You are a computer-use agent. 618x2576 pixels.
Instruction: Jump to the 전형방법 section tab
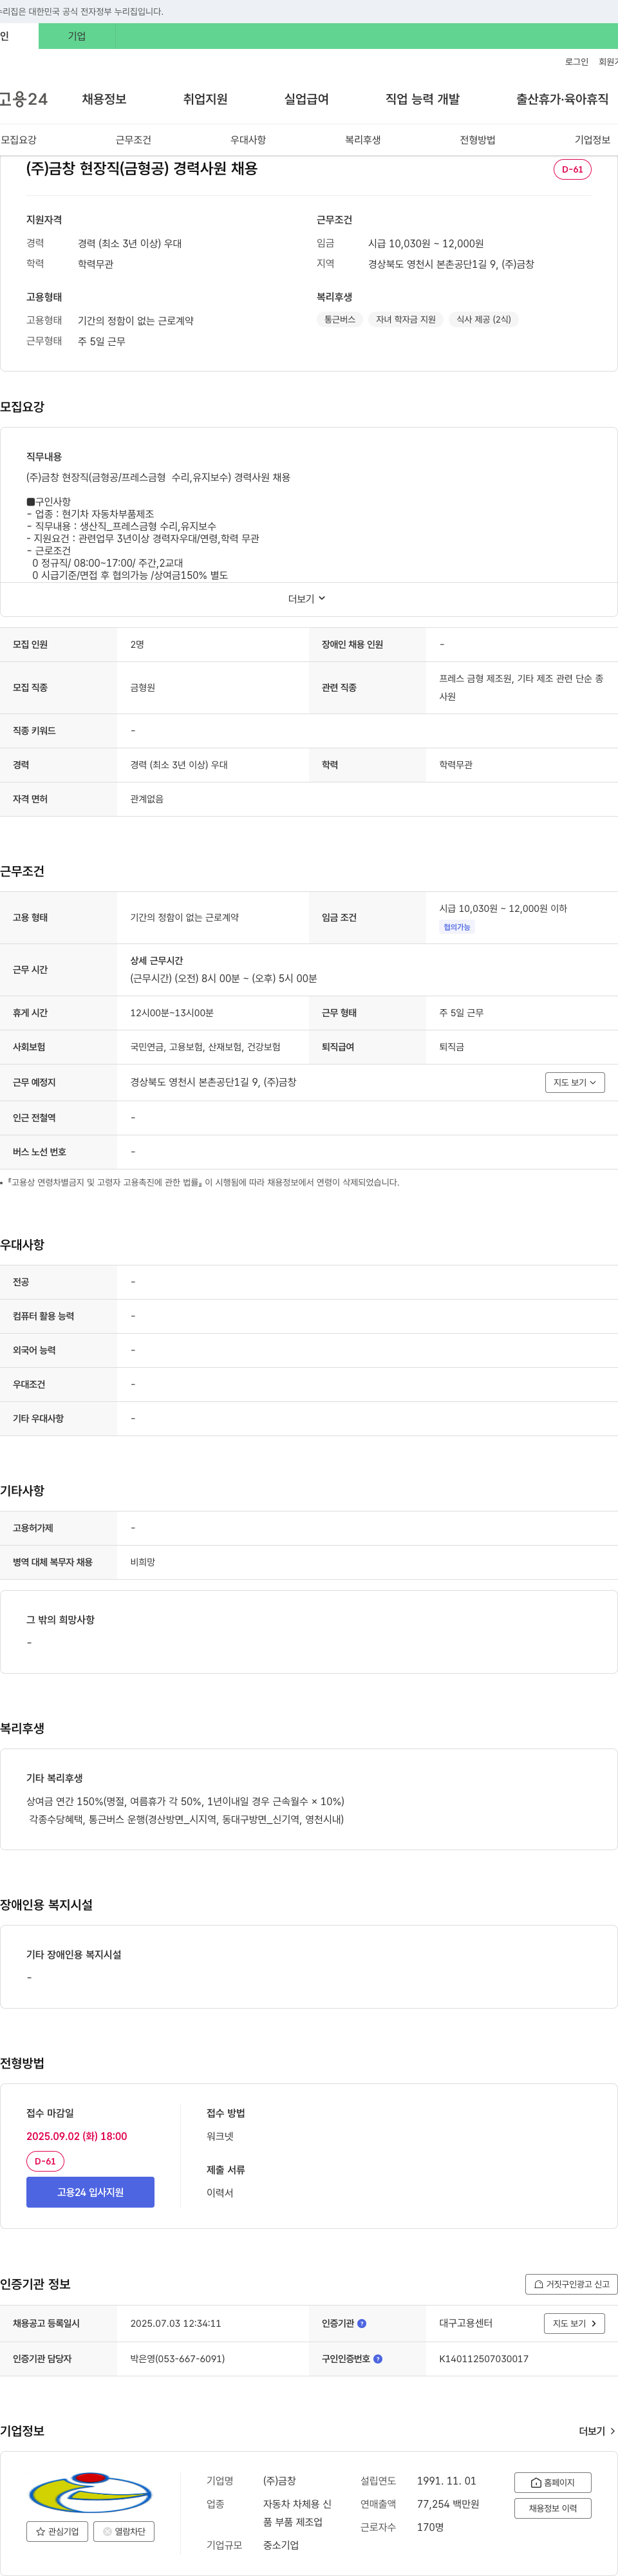tap(477, 140)
